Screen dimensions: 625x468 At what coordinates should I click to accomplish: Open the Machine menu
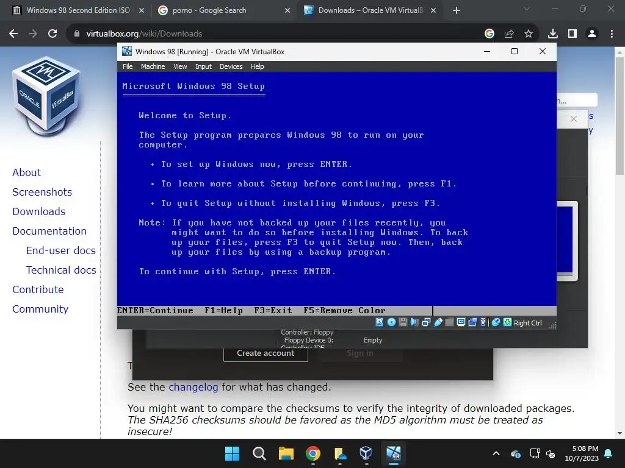153,66
